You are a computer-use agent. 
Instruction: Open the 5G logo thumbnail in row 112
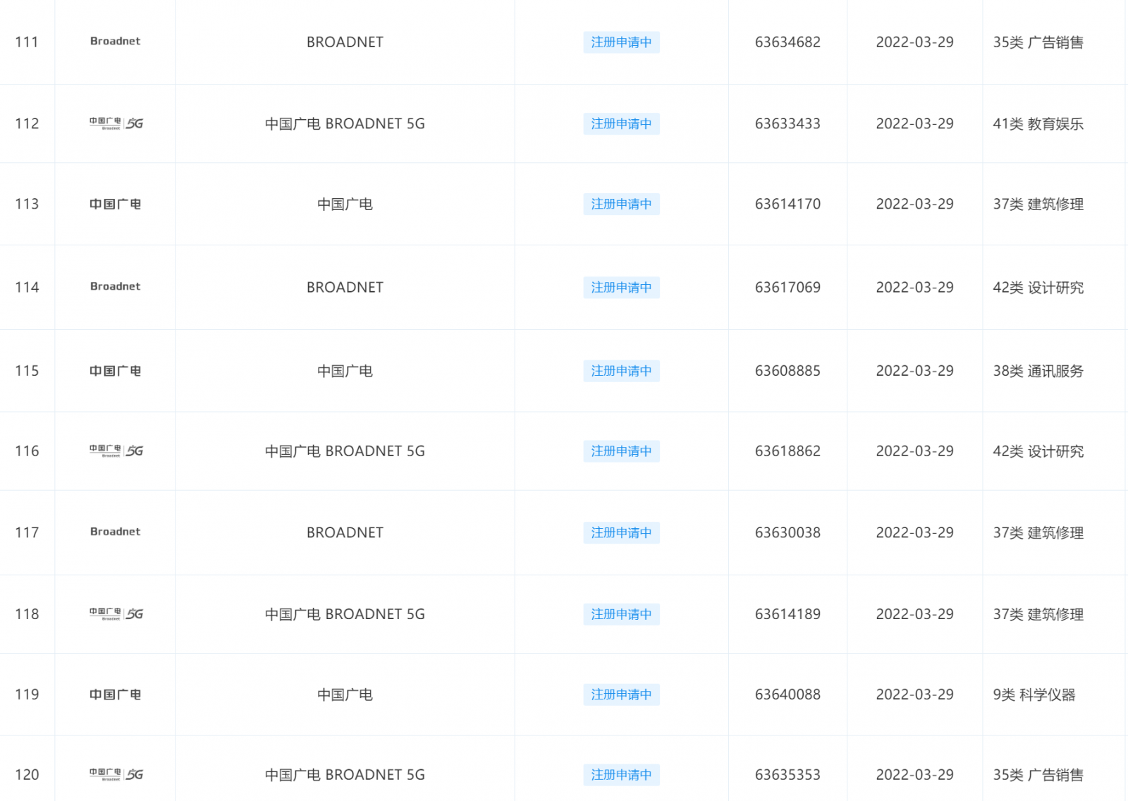point(116,123)
